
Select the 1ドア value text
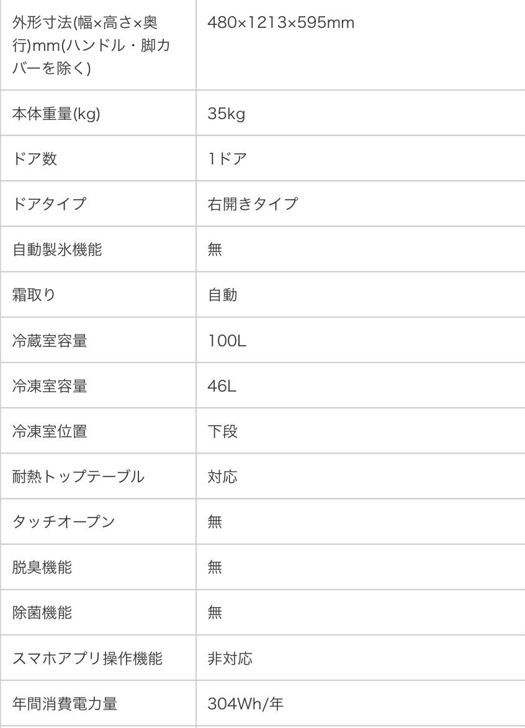point(228,159)
